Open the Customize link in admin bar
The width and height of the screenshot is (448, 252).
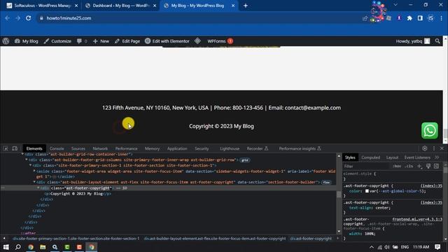click(x=57, y=41)
